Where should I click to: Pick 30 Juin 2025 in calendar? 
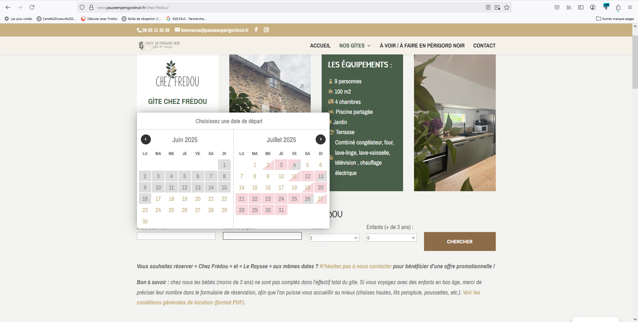point(145,221)
